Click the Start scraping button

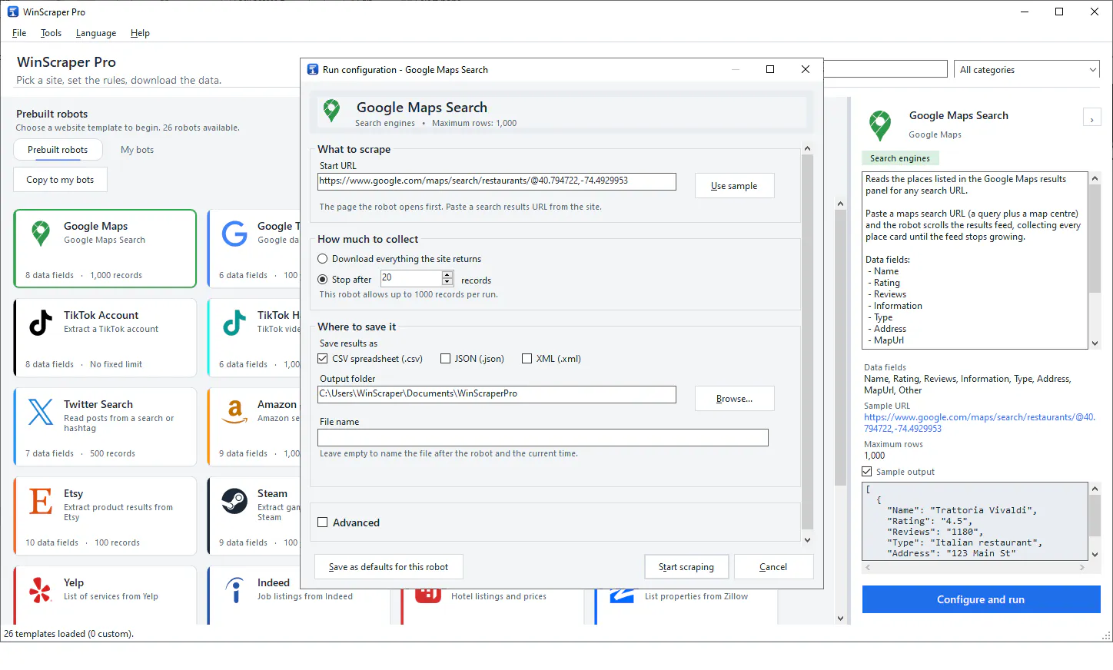[x=686, y=567]
